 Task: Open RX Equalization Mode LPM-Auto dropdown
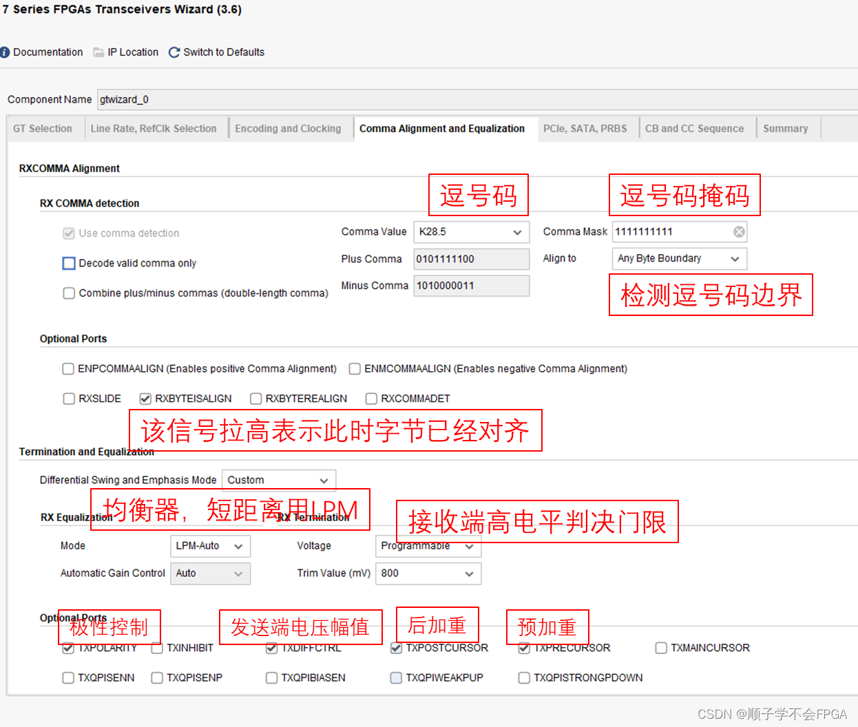coord(210,546)
